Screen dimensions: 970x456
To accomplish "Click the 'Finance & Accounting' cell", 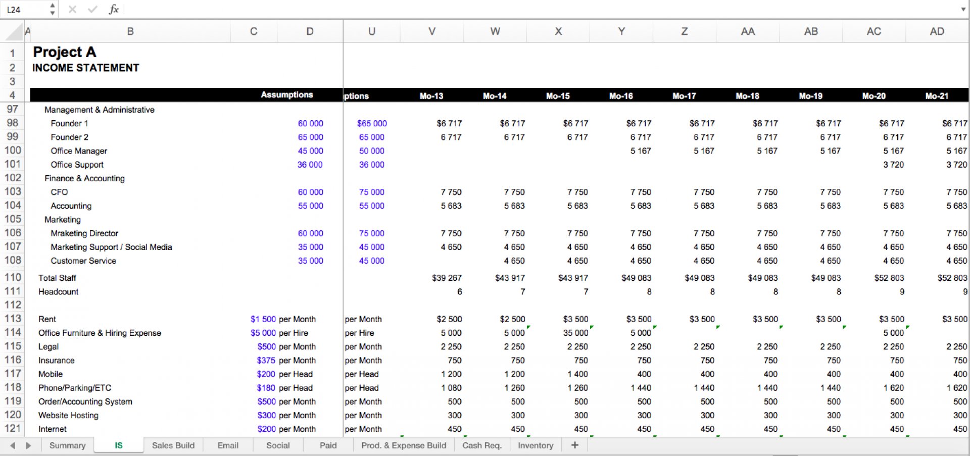I will pyautogui.click(x=84, y=178).
